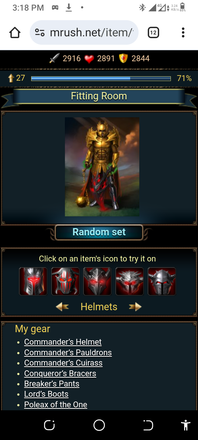The width and height of the screenshot is (198, 440).
Task: Click the Random set button
Action: point(99,232)
